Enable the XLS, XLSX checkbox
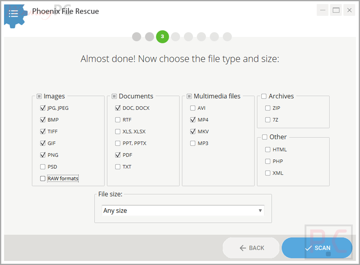360x265 pixels. tap(118, 131)
